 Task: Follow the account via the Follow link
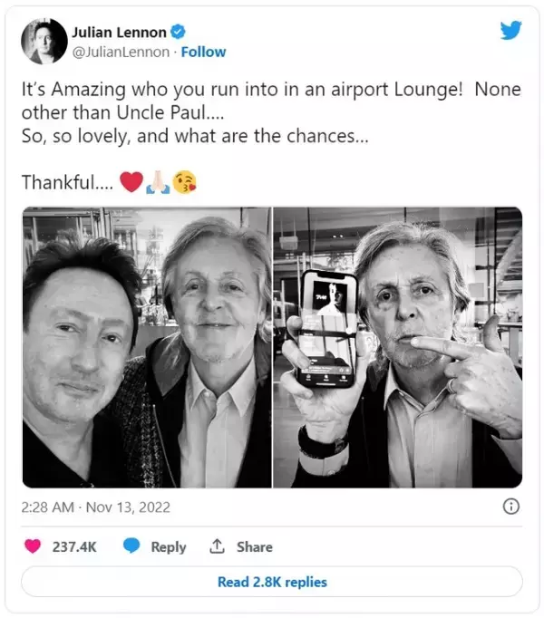[x=203, y=52]
